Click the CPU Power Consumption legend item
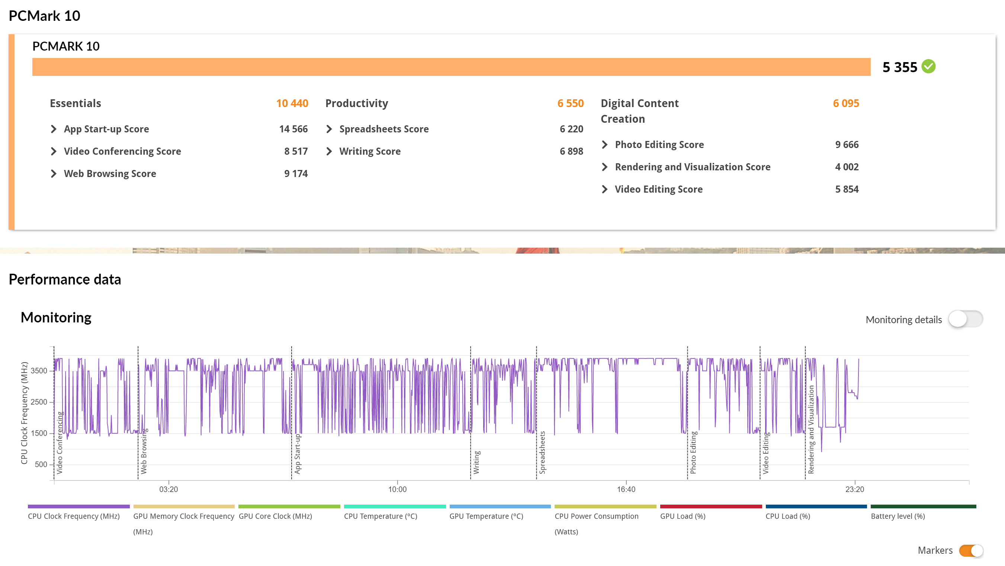This screenshot has height=566, width=1005. click(x=596, y=516)
